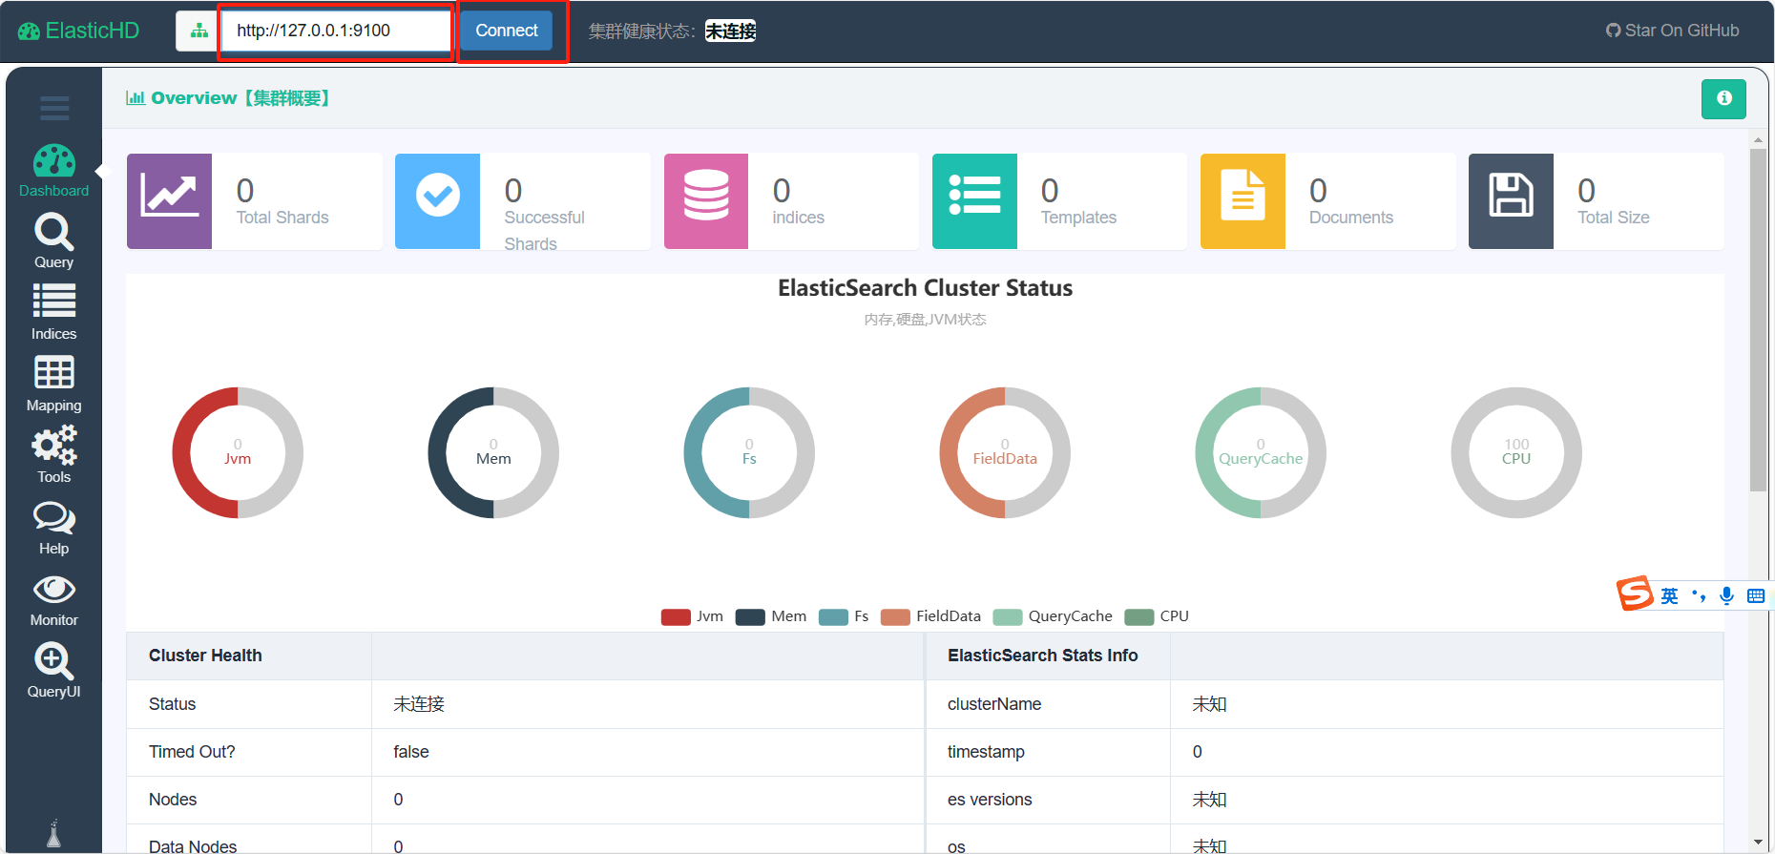Click the Timed Out? row label

[x=192, y=752]
